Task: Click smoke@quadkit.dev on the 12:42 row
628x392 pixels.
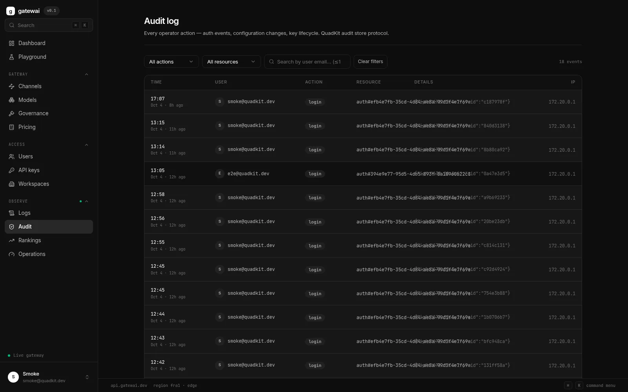Action: tap(251, 365)
